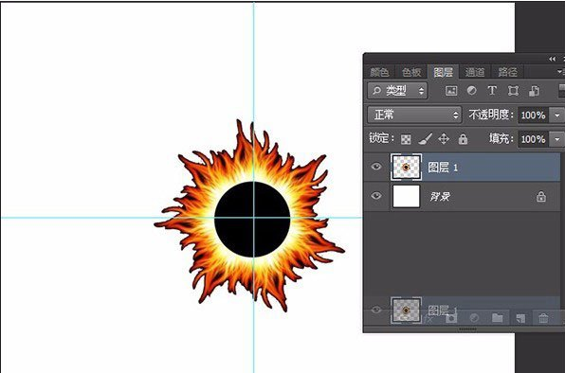Image resolution: width=565 pixels, height=373 pixels.
Task: Select the type layer filter icon
Action: coord(492,91)
